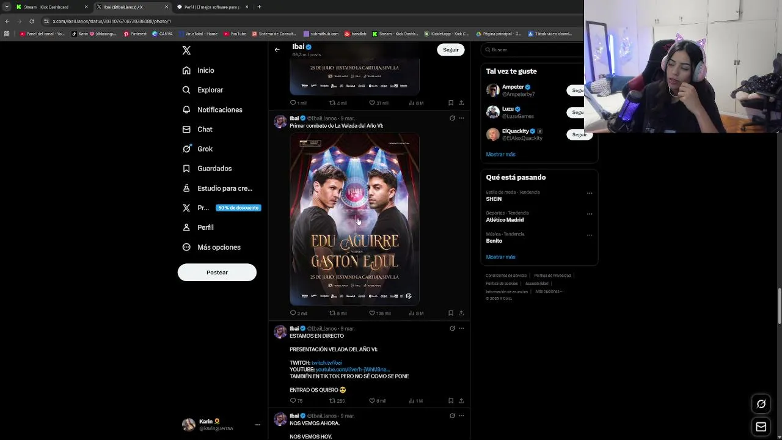This screenshot has height=440, width=782.
Task: Open Chat in the sidebar
Action: coord(197,129)
